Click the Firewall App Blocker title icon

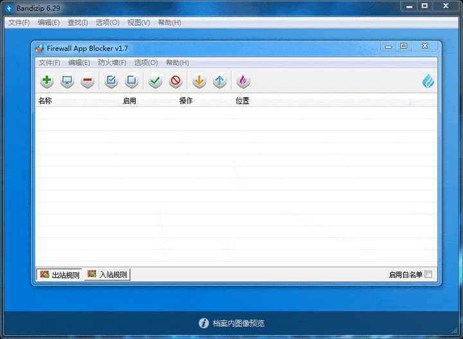40,48
